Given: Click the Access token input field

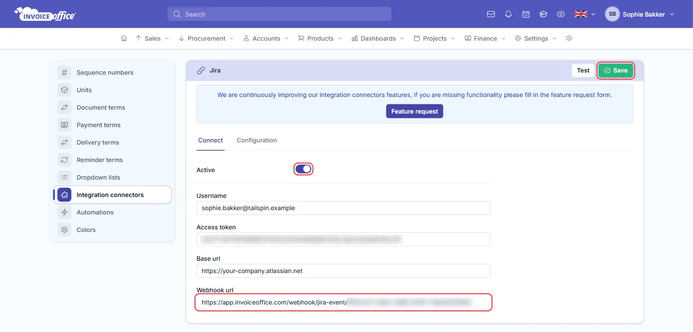Looking at the screenshot, I should pos(343,239).
